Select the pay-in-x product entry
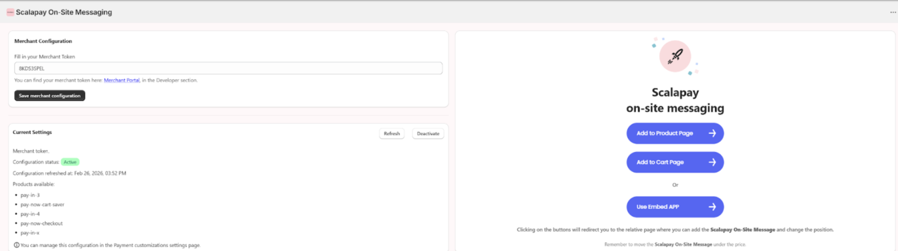The width and height of the screenshot is (898, 251). point(30,233)
